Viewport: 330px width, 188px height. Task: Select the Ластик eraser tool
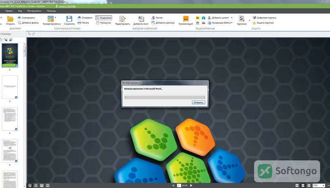[x=157, y=18]
